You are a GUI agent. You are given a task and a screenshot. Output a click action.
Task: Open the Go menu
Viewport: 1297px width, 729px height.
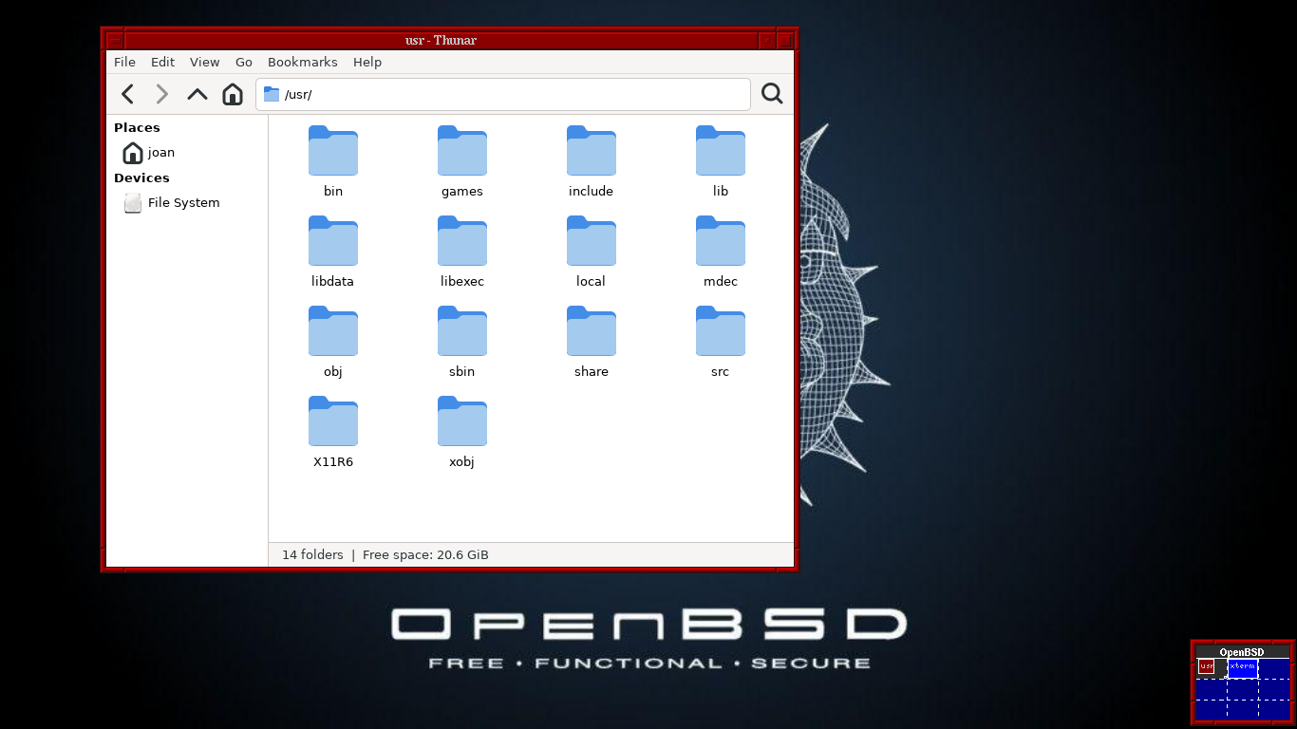244,62
